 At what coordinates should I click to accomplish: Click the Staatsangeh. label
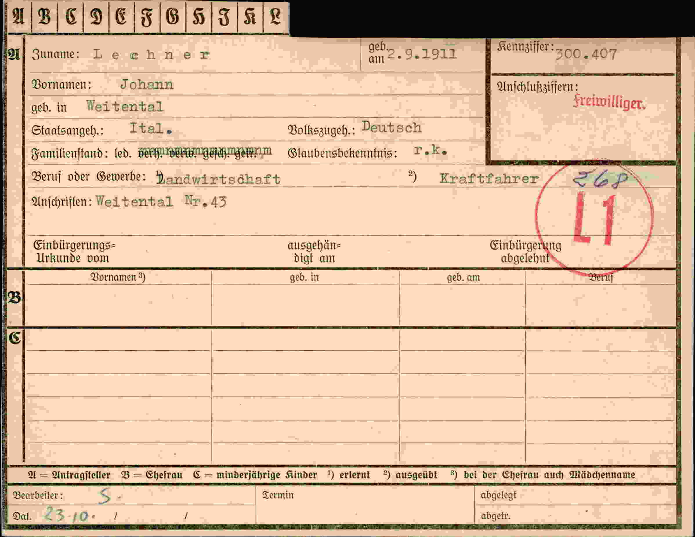68,131
